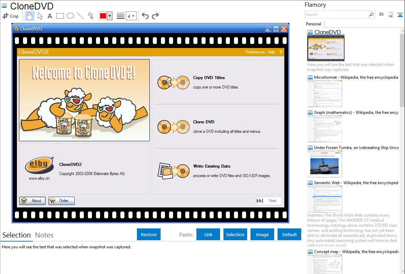This screenshot has height=274, width=405.
Task: Open the Microformat Wikipedia snapshot thumbnail
Action: pos(325,94)
